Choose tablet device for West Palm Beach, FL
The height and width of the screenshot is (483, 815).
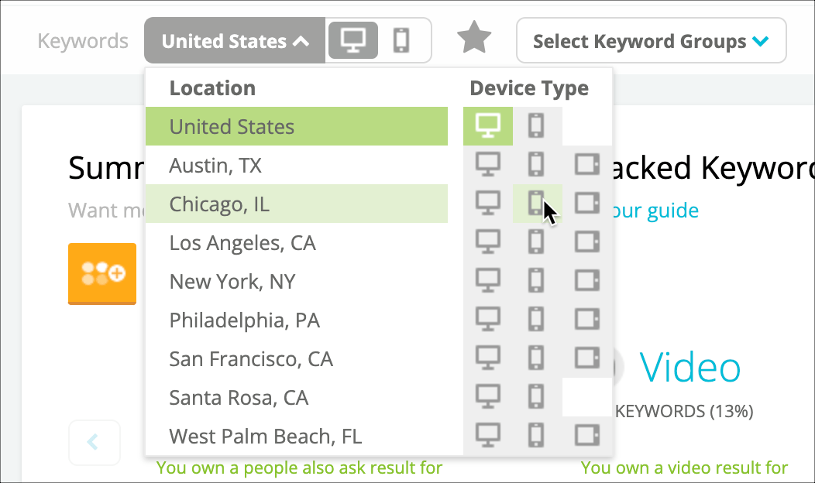pos(586,435)
